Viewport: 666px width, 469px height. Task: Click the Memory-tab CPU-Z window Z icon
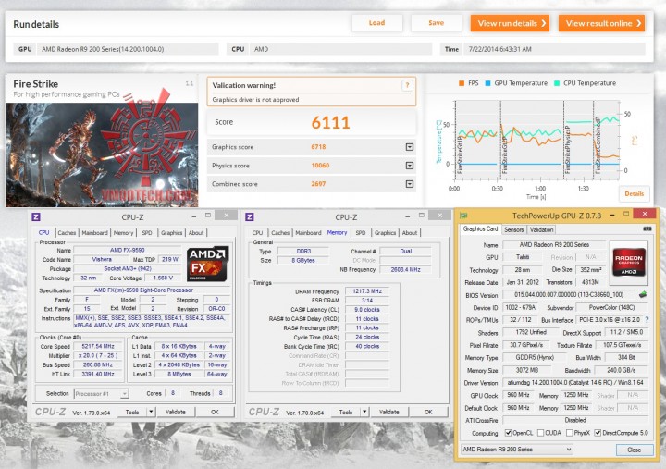click(x=250, y=217)
